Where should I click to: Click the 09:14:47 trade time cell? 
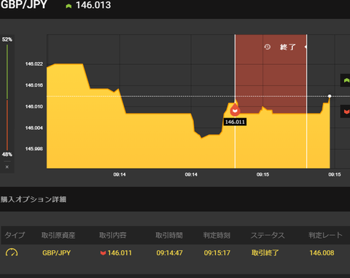pyautogui.click(x=169, y=253)
